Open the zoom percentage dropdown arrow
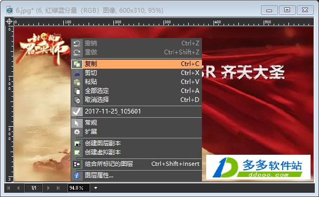 (x=95, y=188)
